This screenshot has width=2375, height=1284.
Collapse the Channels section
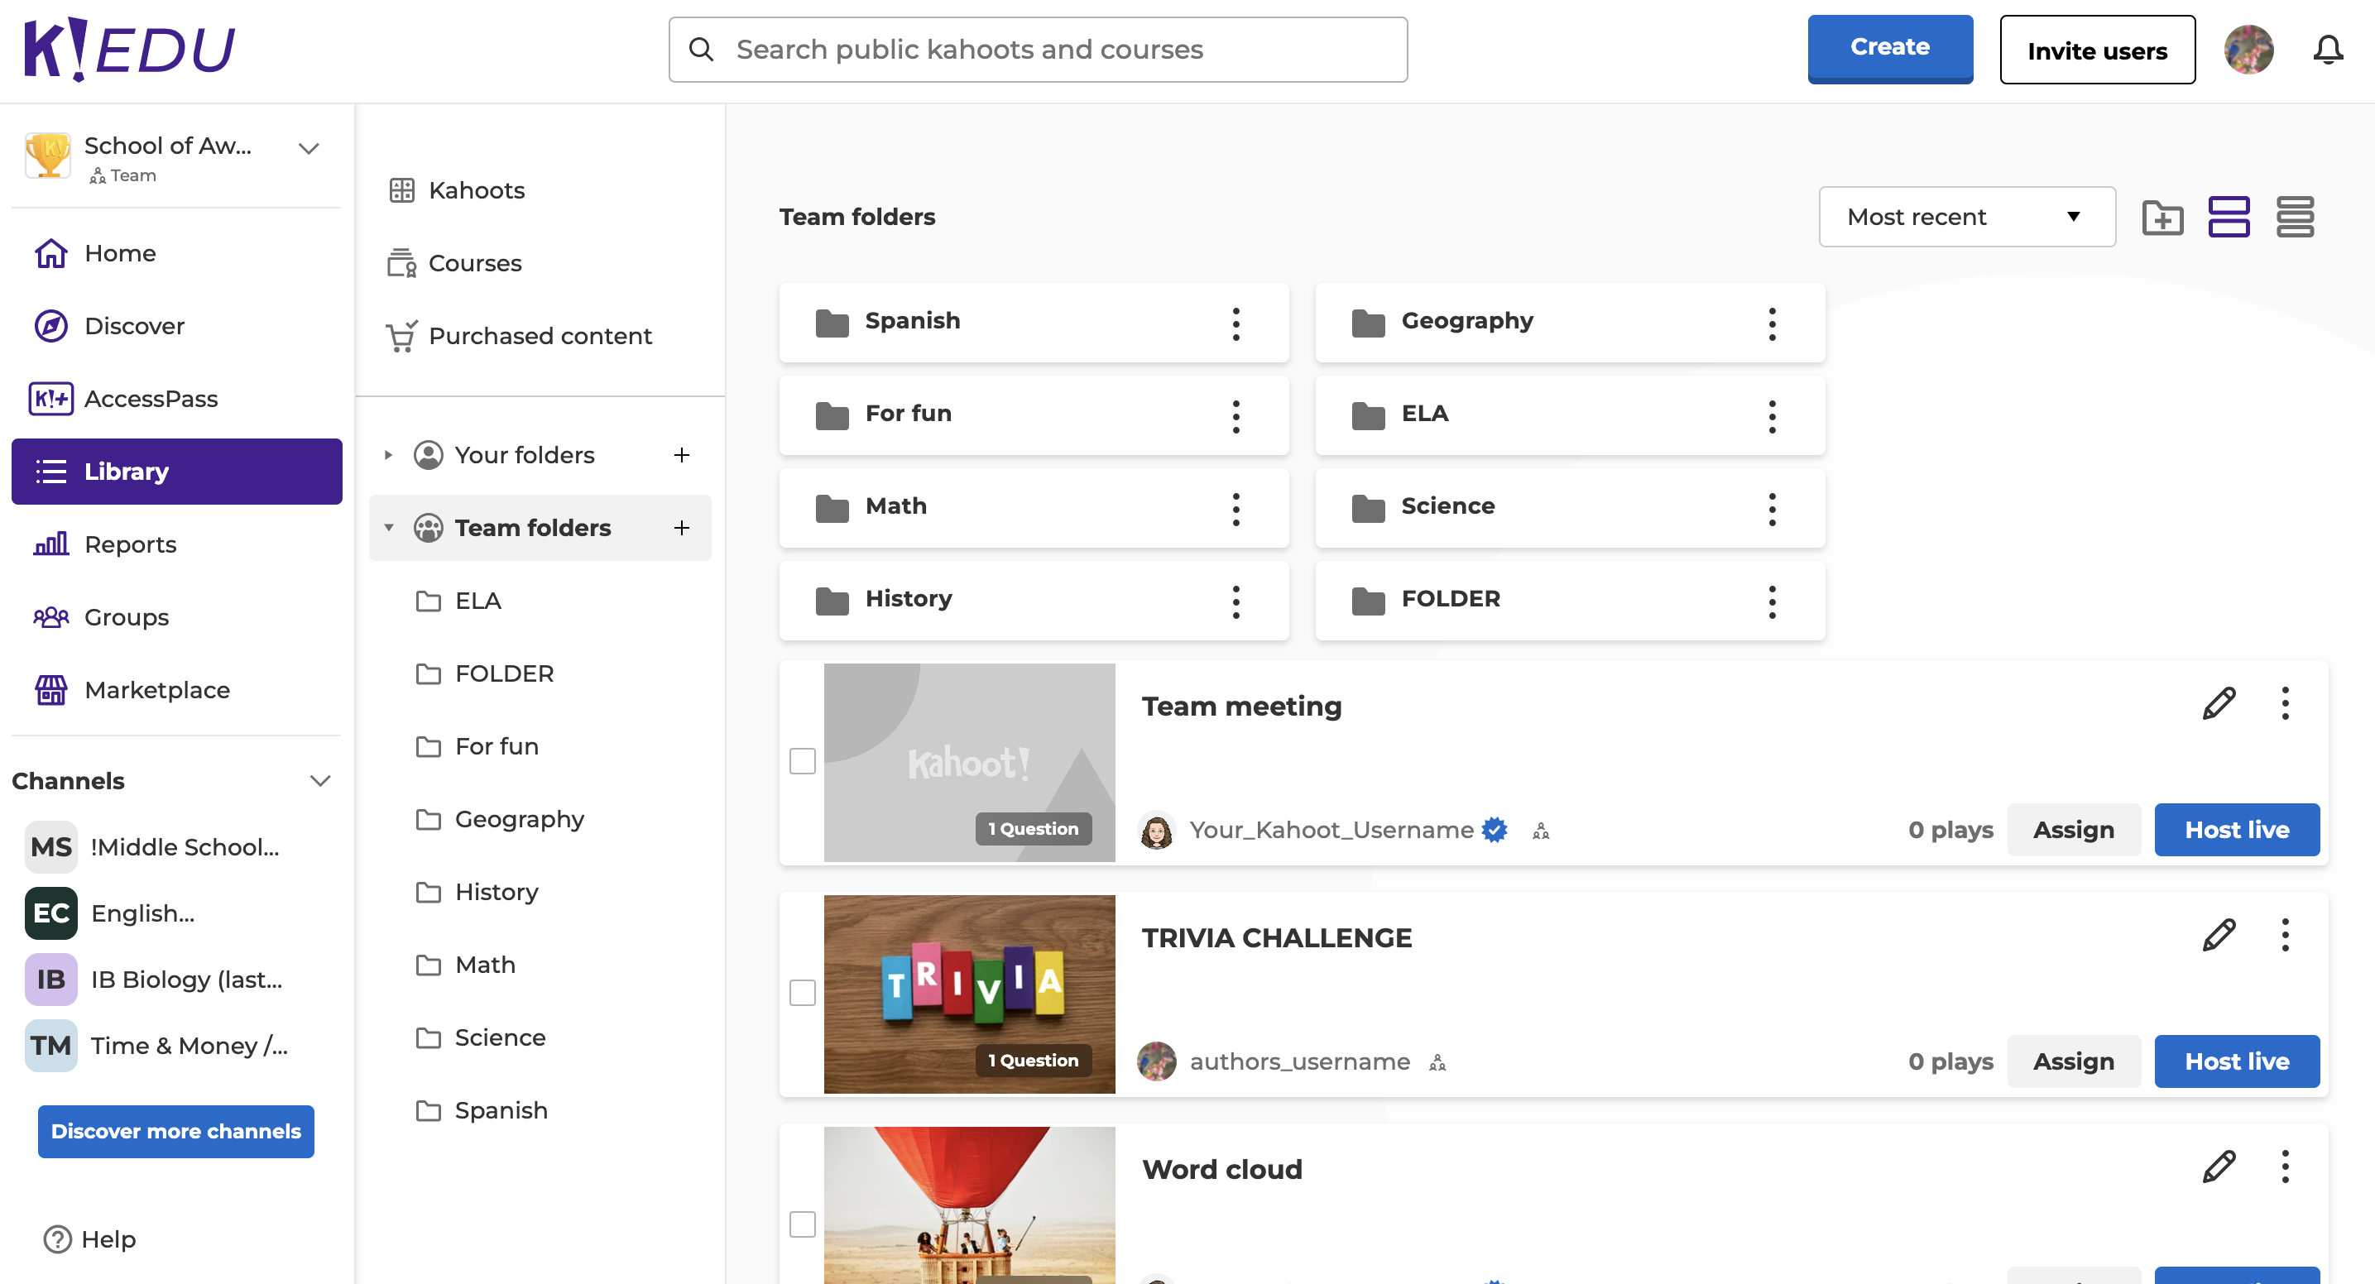pyautogui.click(x=320, y=780)
